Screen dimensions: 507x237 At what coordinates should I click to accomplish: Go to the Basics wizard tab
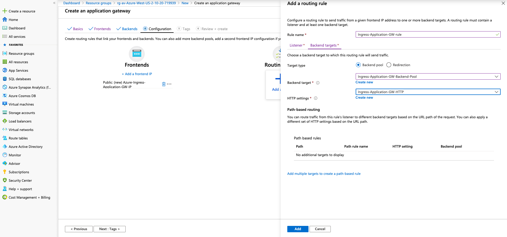(x=75, y=29)
